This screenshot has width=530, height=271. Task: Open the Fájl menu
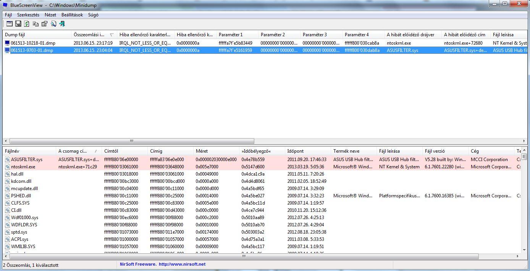pos(8,15)
